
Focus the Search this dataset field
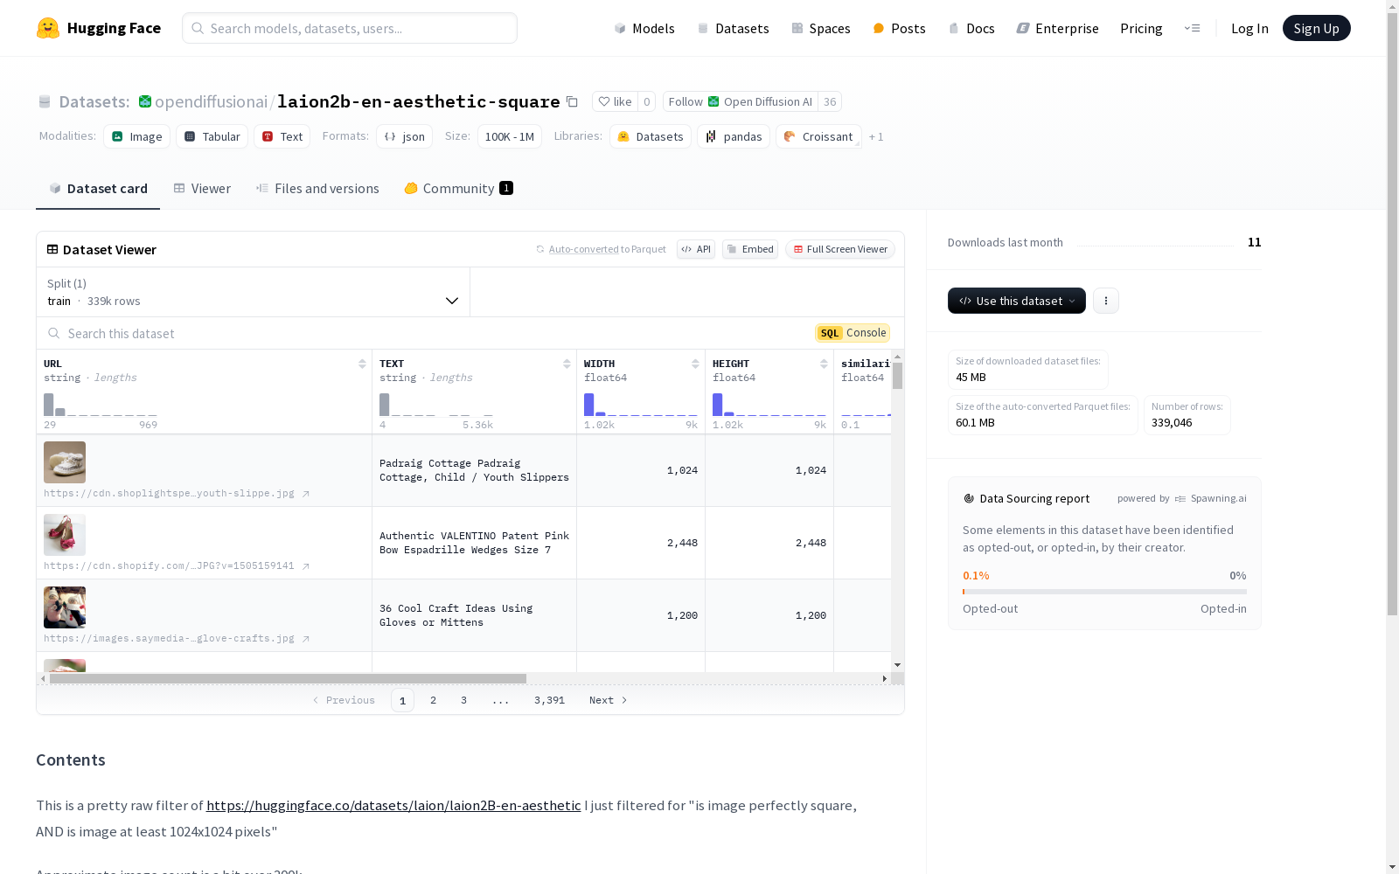tap(428, 333)
